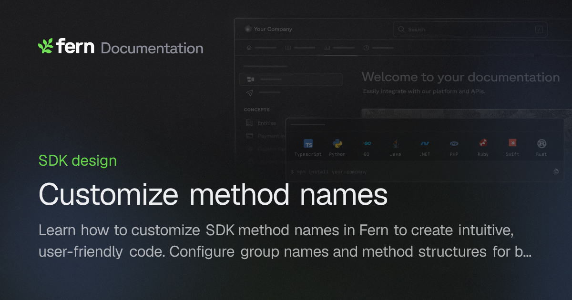Click the CONCEPTS section header

click(257, 110)
